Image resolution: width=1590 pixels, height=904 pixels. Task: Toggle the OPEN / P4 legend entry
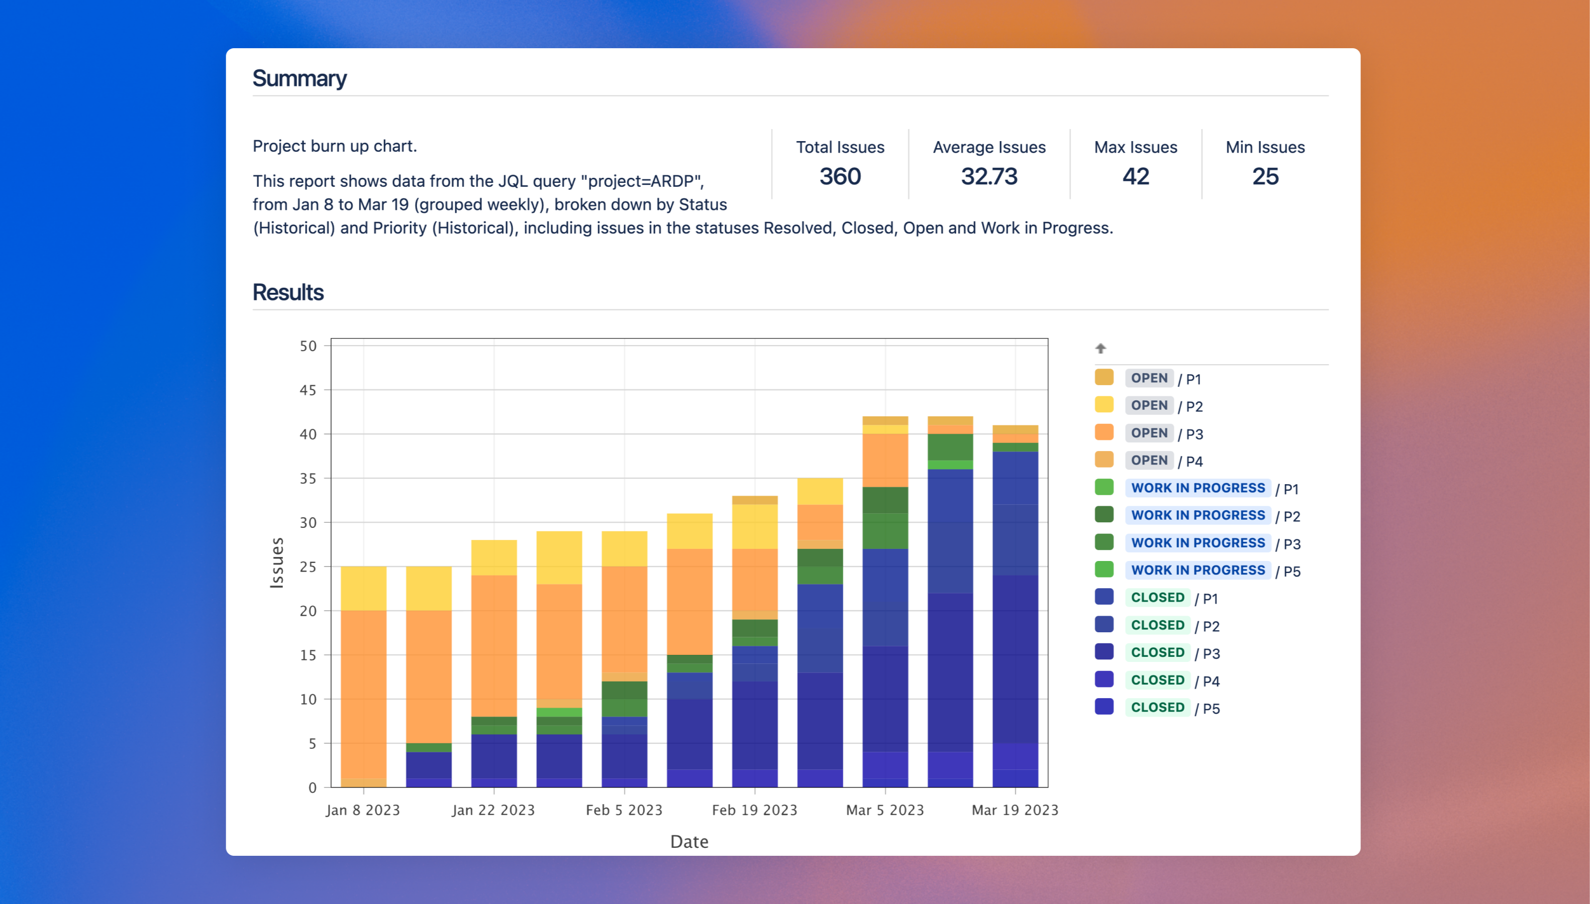pyautogui.click(x=1149, y=460)
